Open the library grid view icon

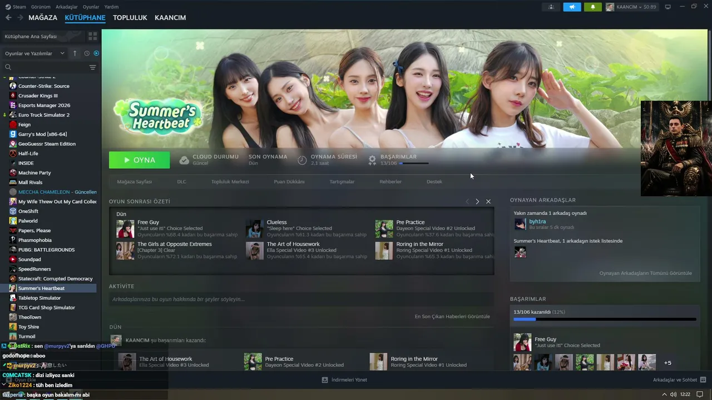92,36
